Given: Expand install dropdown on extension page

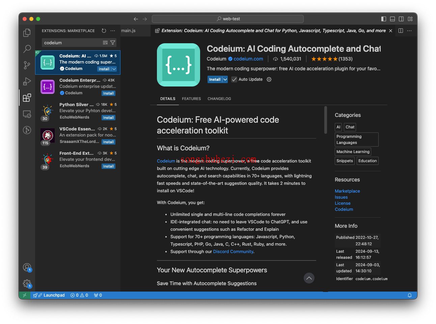Looking at the screenshot, I should 225,79.
